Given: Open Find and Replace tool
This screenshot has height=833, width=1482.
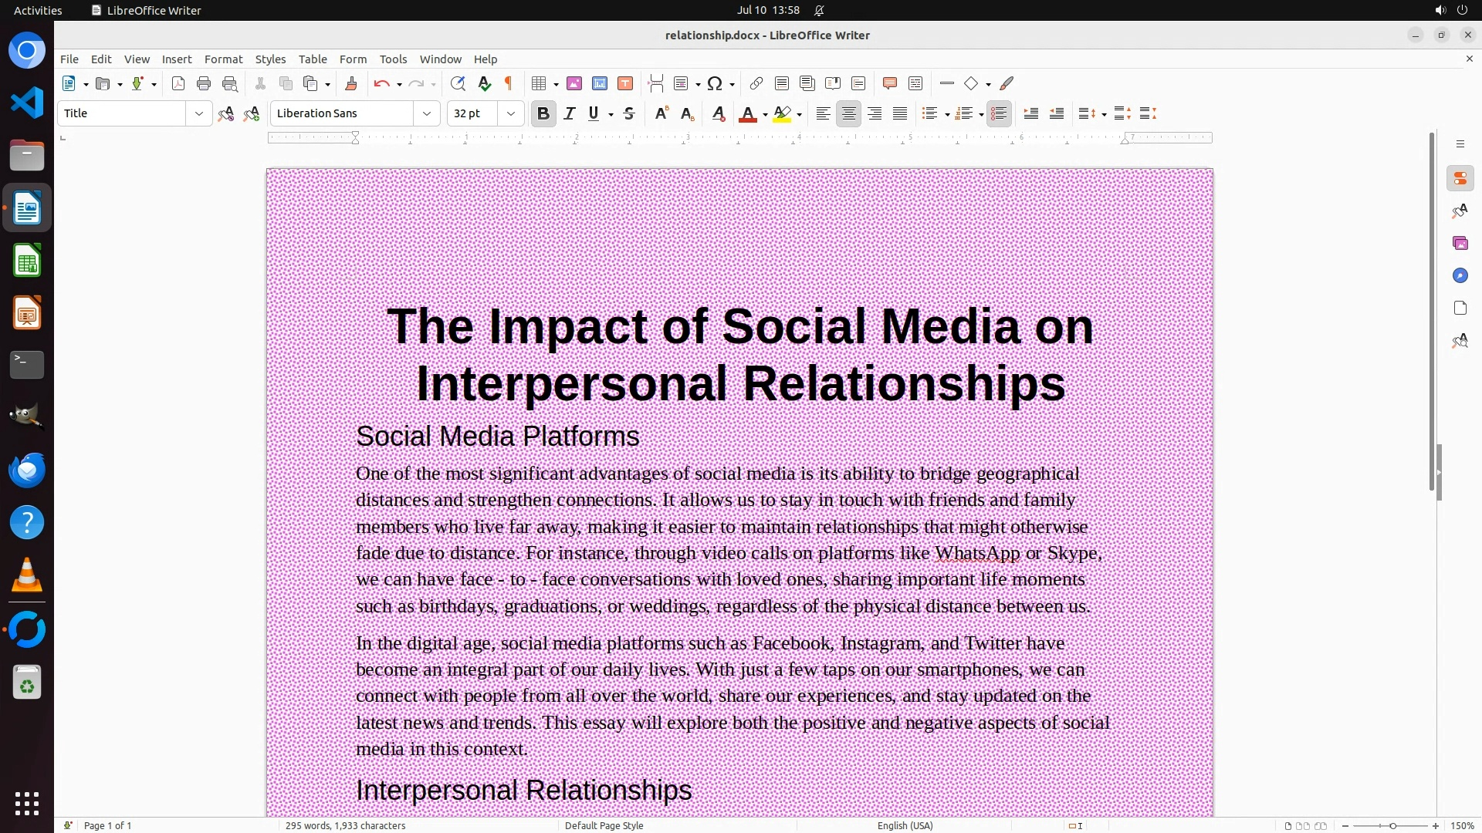Looking at the screenshot, I should click(x=458, y=84).
